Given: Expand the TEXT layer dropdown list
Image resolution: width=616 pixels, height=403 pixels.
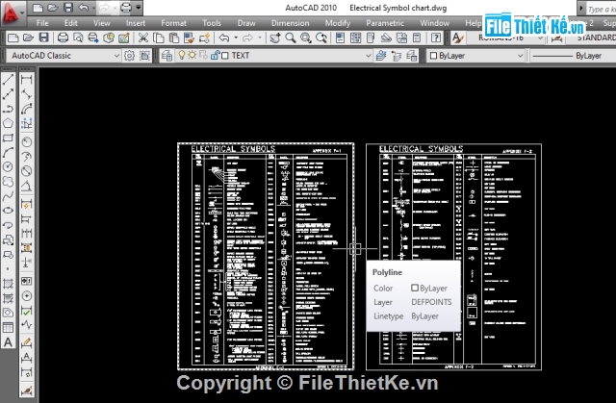Looking at the screenshot, I should click(x=368, y=56).
